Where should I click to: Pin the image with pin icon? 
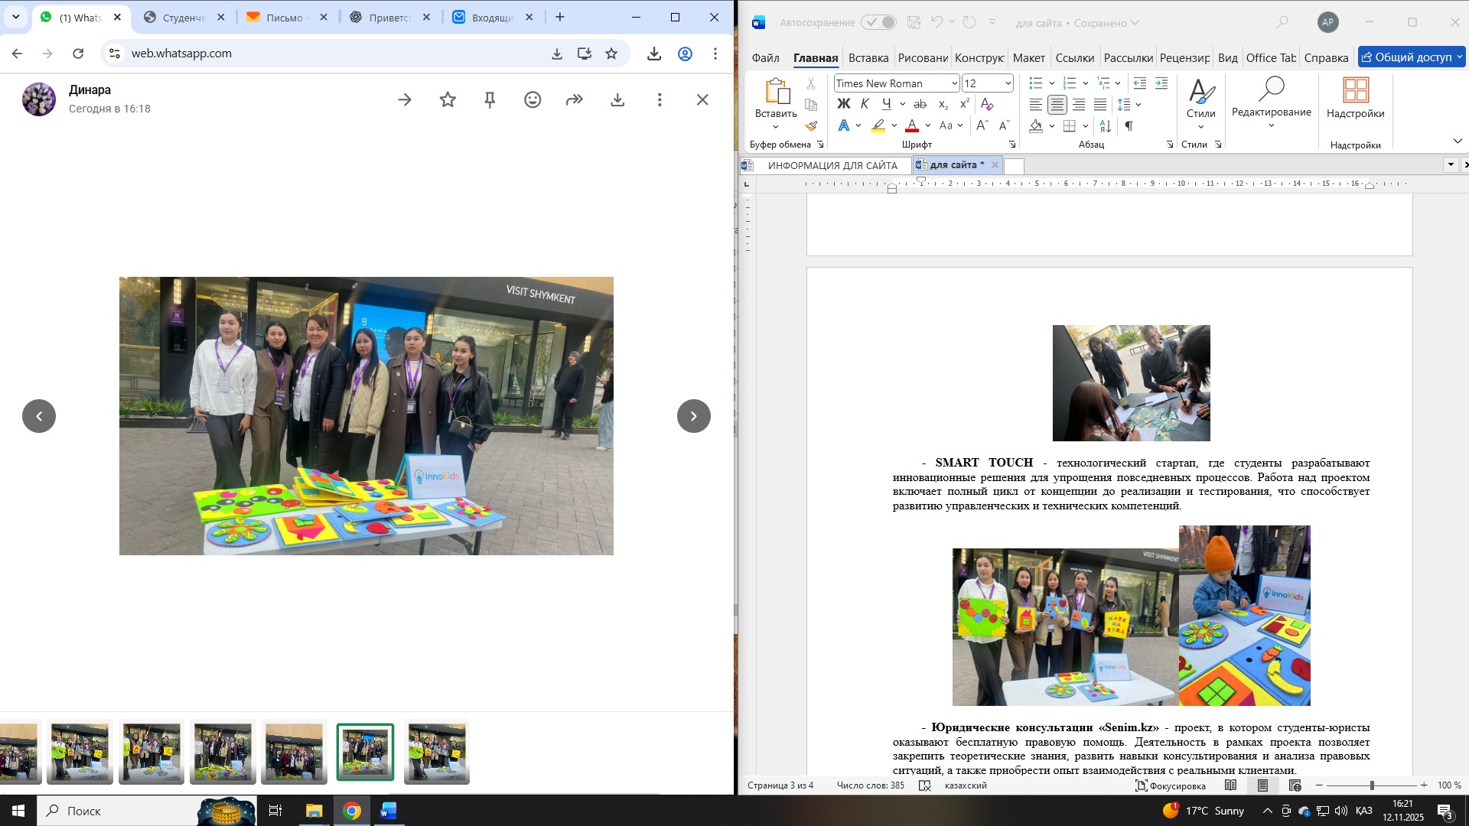tap(490, 100)
